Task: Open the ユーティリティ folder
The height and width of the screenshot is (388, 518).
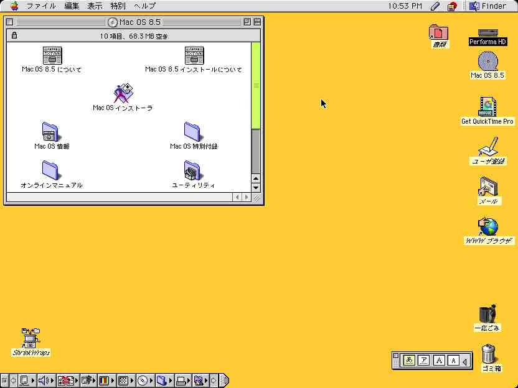Action: click(193, 170)
